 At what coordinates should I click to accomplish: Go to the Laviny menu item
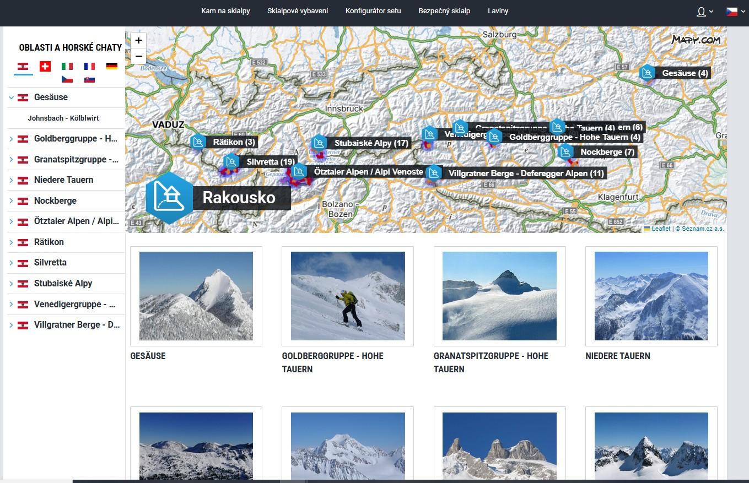point(498,11)
